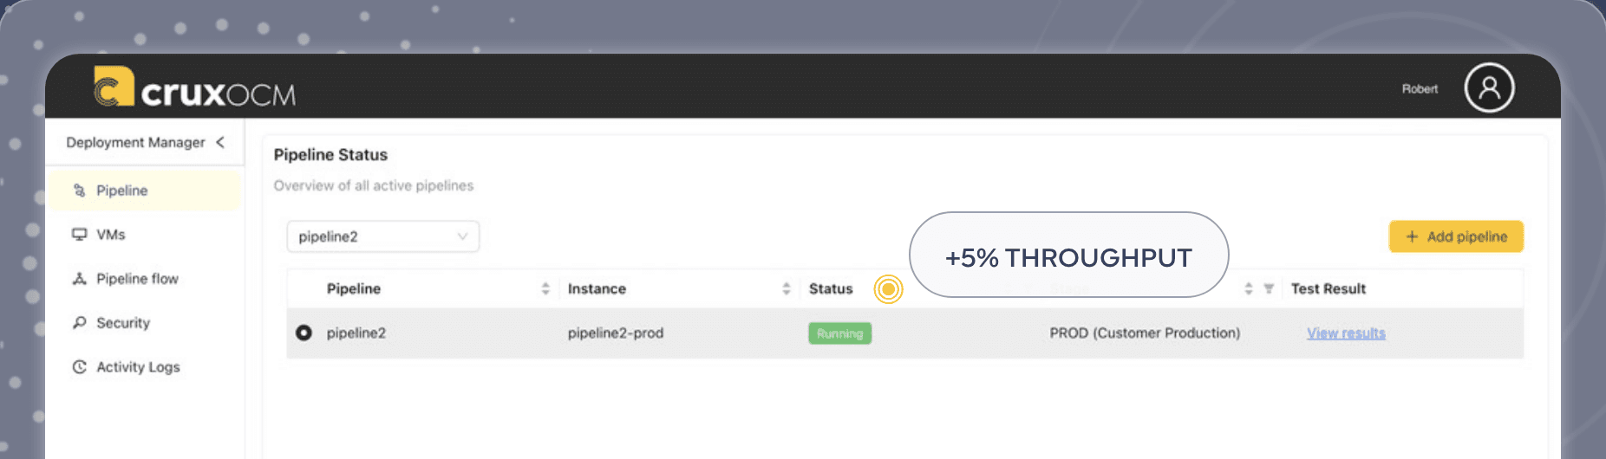Click the VMs monitor icon
This screenshot has width=1606, height=459.
(x=79, y=235)
